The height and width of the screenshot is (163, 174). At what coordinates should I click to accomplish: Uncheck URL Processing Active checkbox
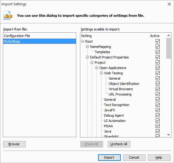click(x=158, y=94)
